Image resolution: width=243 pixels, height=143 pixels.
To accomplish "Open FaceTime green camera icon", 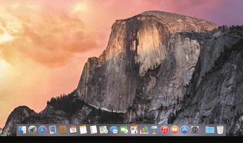I will point(124,130).
